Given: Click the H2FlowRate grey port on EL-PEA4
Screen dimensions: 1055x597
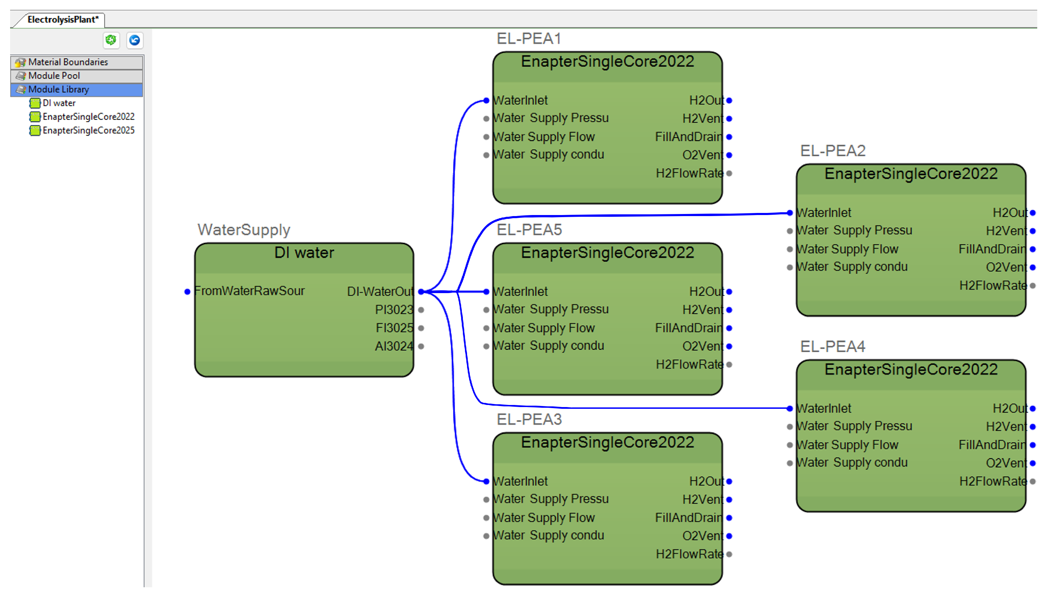Looking at the screenshot, I should tap(1032, 481).
